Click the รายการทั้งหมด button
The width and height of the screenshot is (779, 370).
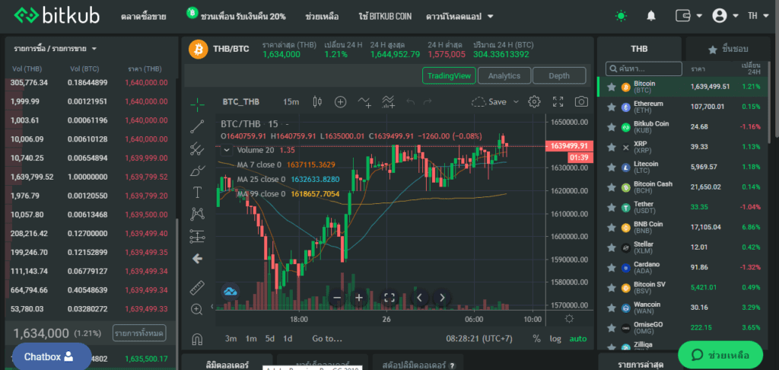pos(139,333)
